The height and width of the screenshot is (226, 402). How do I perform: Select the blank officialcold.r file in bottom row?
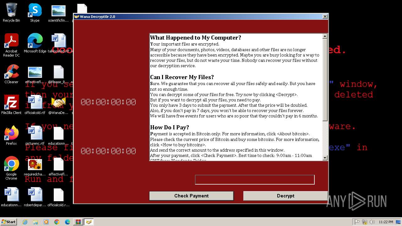click(x=58, y=197)
